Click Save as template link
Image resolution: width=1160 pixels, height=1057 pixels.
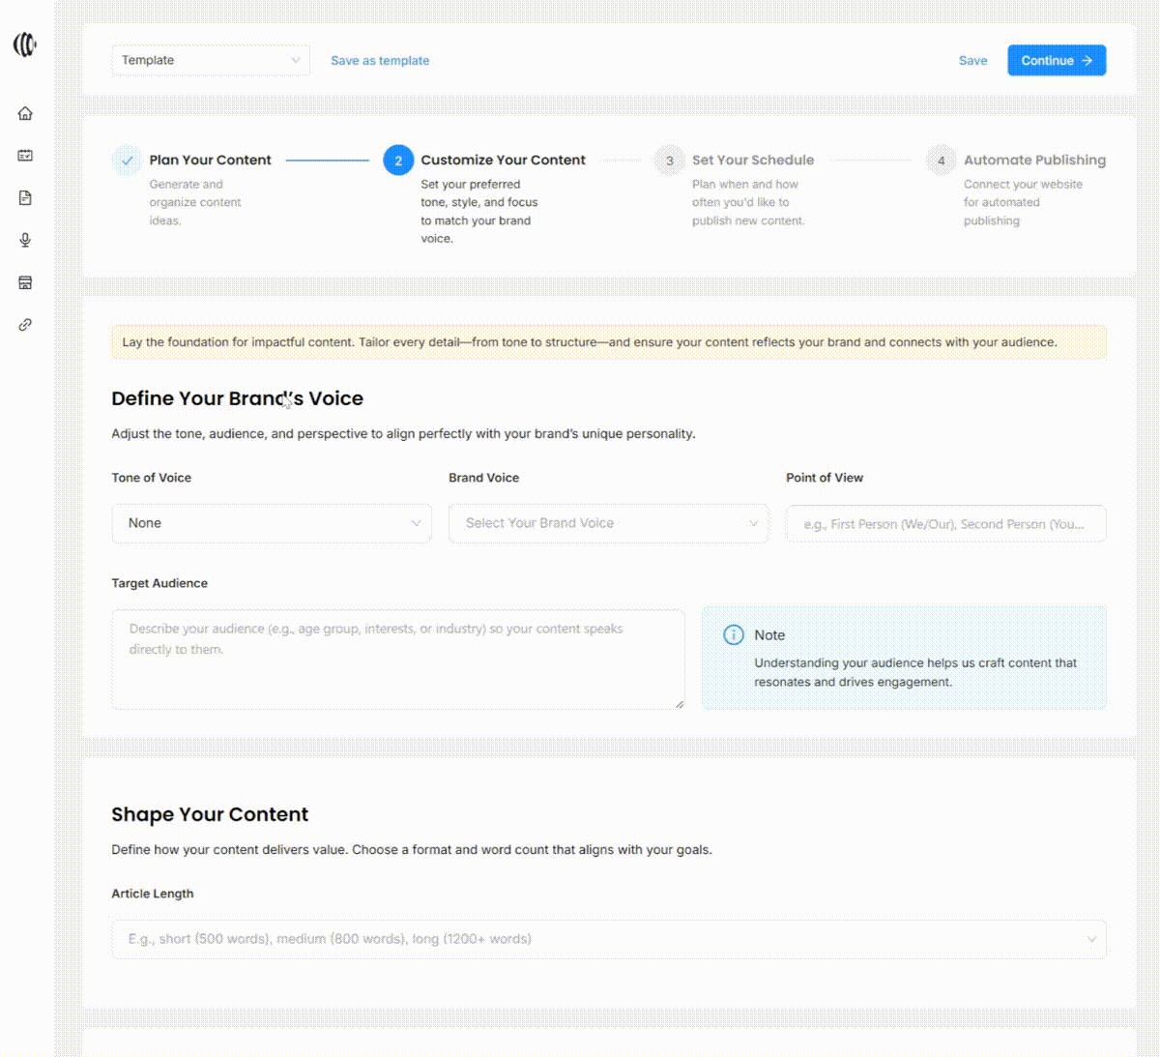(380, 61)
